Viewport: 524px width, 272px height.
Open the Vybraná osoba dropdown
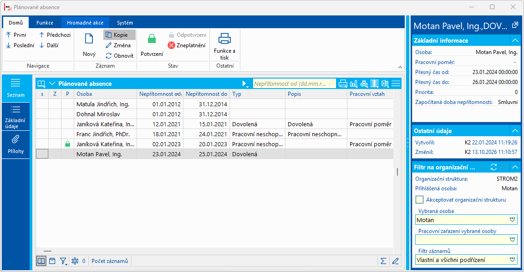pyautogui.click(x=512, y=220)
